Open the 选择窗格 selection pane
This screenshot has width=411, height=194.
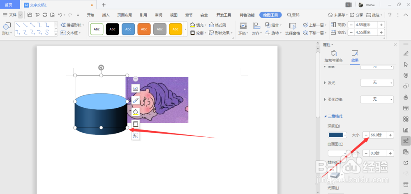pyautogui.click(x=293, y=29)
